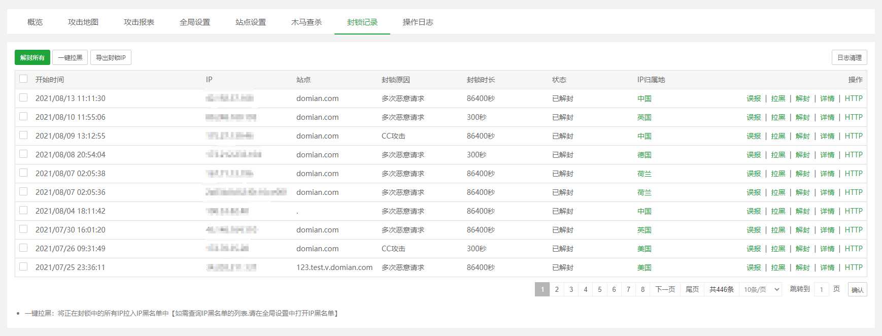Viewport: 882px width, 336px height.
Task: Click 拉黑 for row 2021/08/04 18:11:42
Action: (x=778, y=211)
